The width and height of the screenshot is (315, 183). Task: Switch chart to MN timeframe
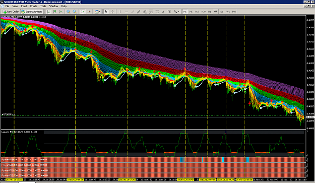coord(234,12)
